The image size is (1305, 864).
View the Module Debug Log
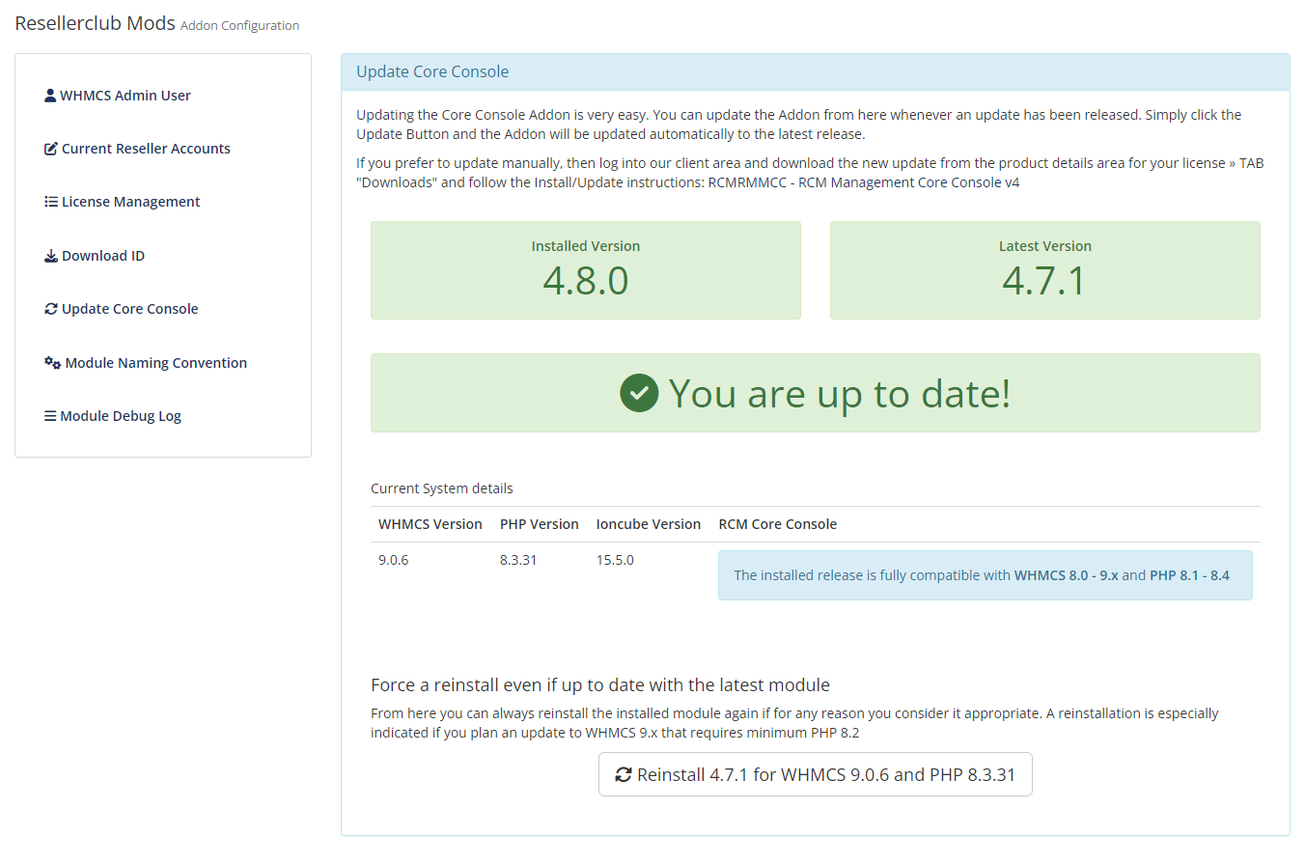point(113,416)
